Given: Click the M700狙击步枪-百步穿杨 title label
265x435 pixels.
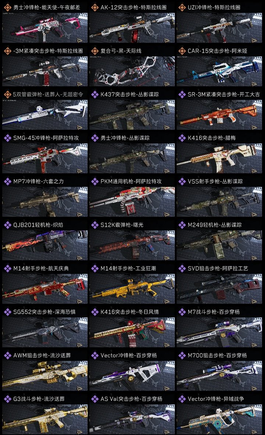Looking at the screenshot, I should click(x=217, y=355).
